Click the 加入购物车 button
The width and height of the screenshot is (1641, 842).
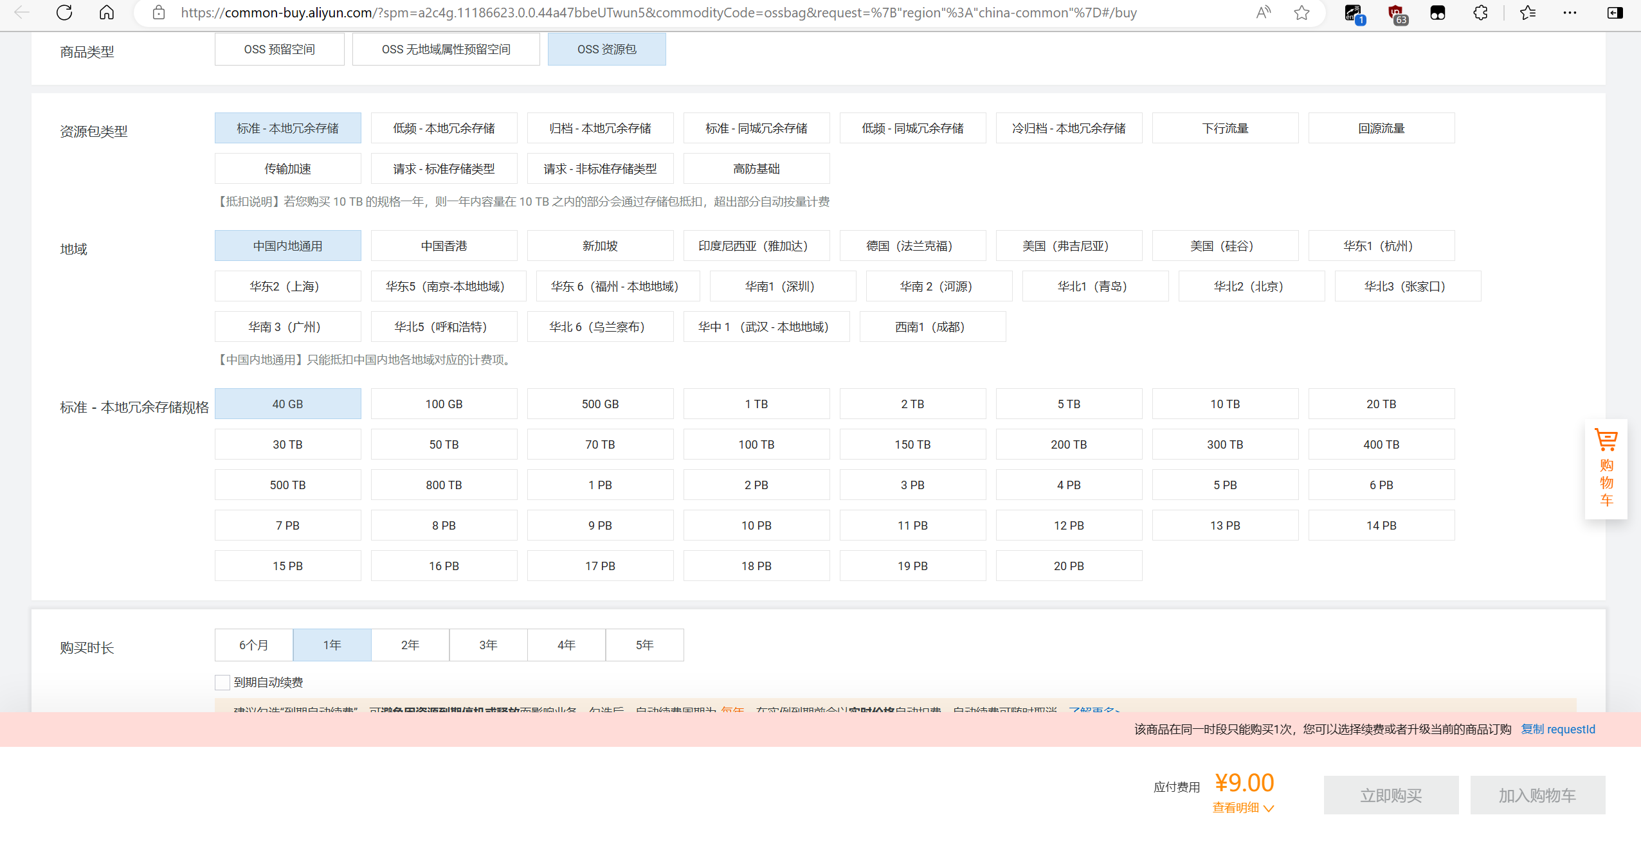(x=1537, y=795)
